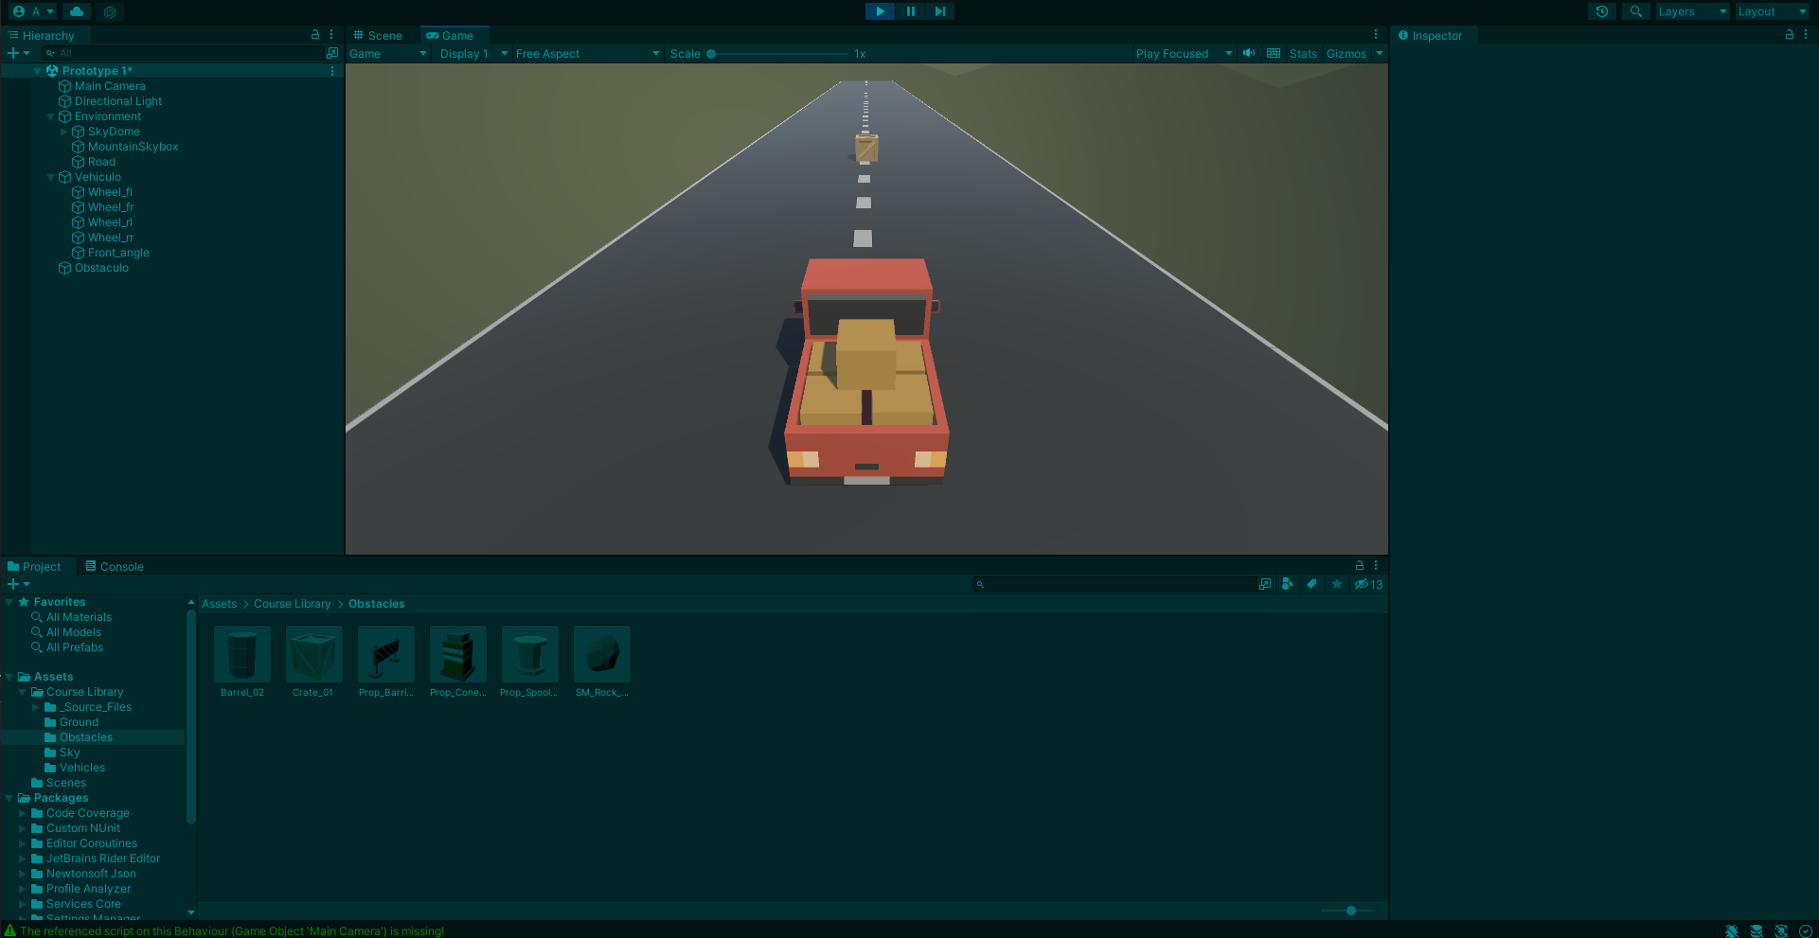Image resolution: width=1819 pixels, height=938 pixels.
Task: Switch to the Scene tab
Action: click(378, 35)
